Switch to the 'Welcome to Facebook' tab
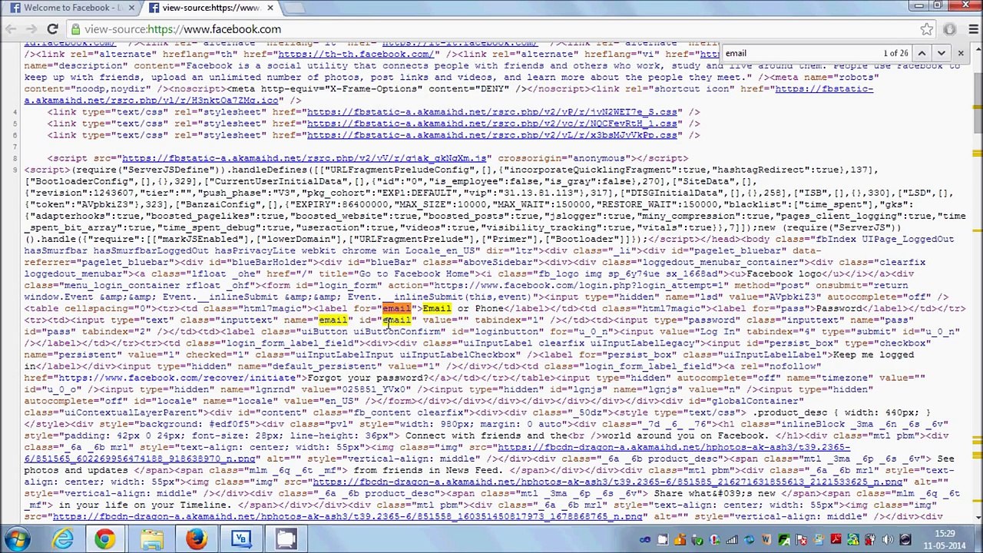Screen dimensions: 983x553 [x=71, y=8]
